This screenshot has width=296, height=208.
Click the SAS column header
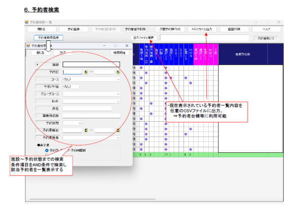click(181, 54)
